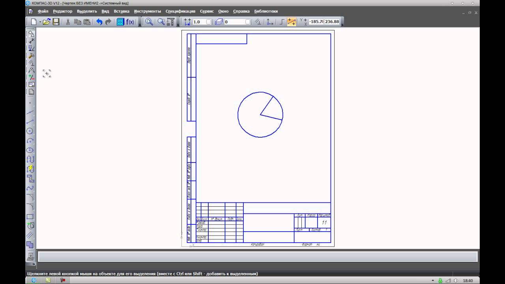Screen dimensions: 505x284
Task: Create a new document
Action: [34, 22]
